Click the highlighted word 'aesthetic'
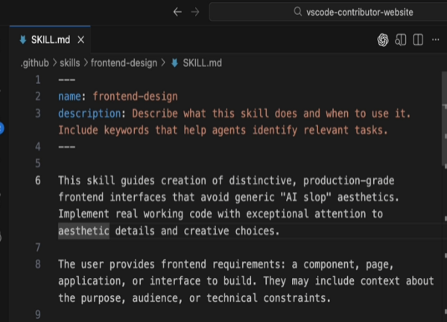The height and width of the screenshot is (322, 447). (83, 231)
